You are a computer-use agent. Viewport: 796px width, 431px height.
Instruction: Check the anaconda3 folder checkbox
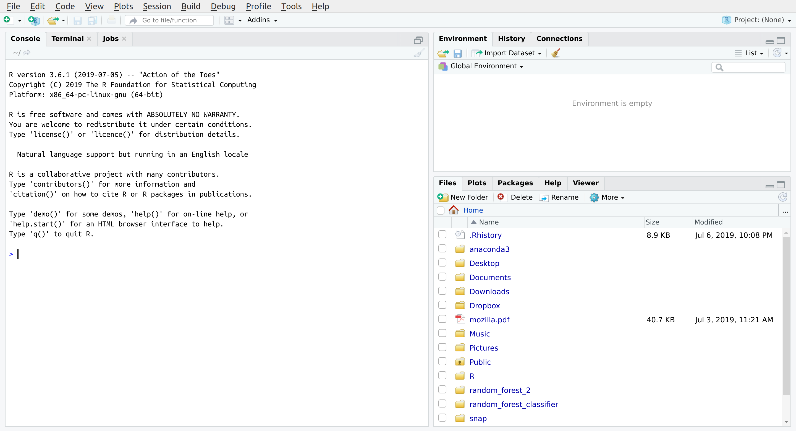442,249
